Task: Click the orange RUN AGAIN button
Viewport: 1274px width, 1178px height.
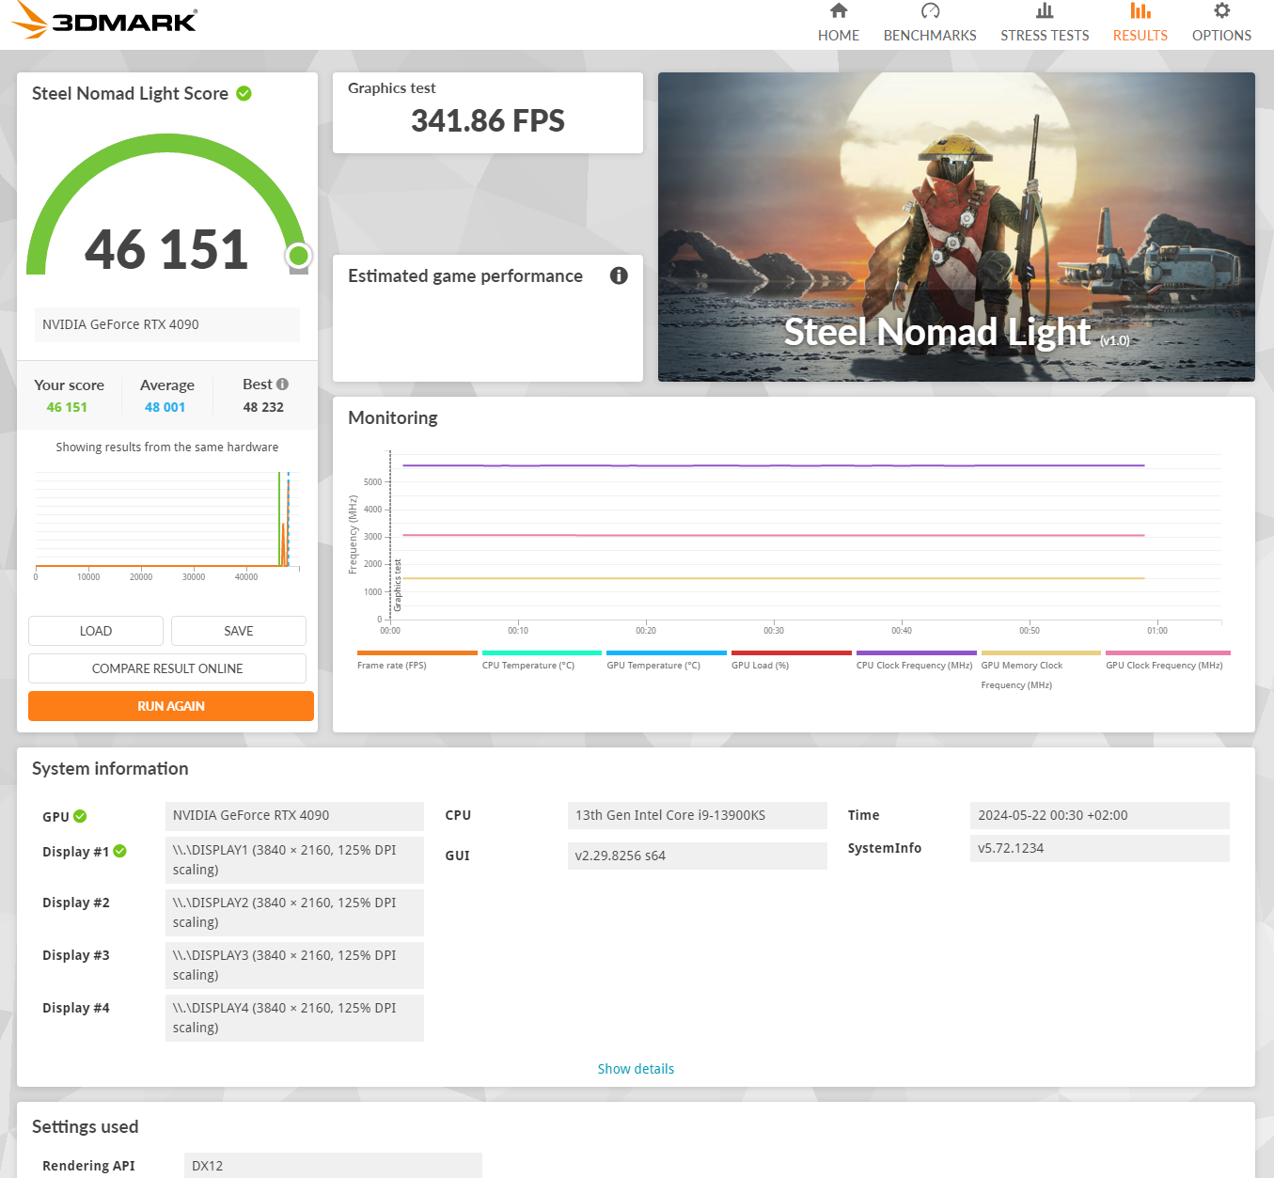Action: click(171, 706)
